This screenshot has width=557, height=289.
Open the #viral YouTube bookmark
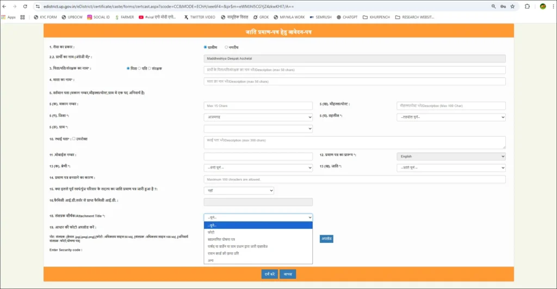pyautogui.click(x=157, y=17)
